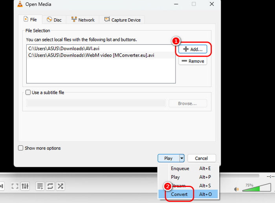275x203 pixels.
Task: Toggle shuffle random playback icon
Action: [60, 186]
